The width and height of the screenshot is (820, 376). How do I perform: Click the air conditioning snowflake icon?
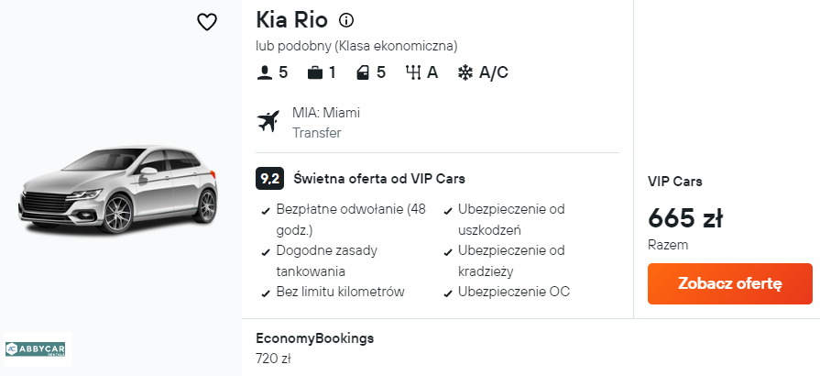[x=465, y=72]
